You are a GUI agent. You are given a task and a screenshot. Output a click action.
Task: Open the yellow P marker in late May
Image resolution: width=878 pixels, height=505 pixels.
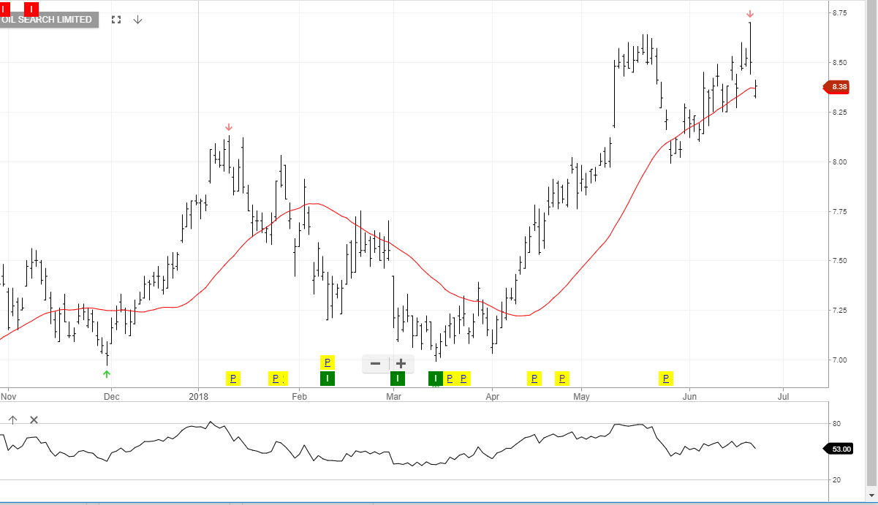click(666, 378)
